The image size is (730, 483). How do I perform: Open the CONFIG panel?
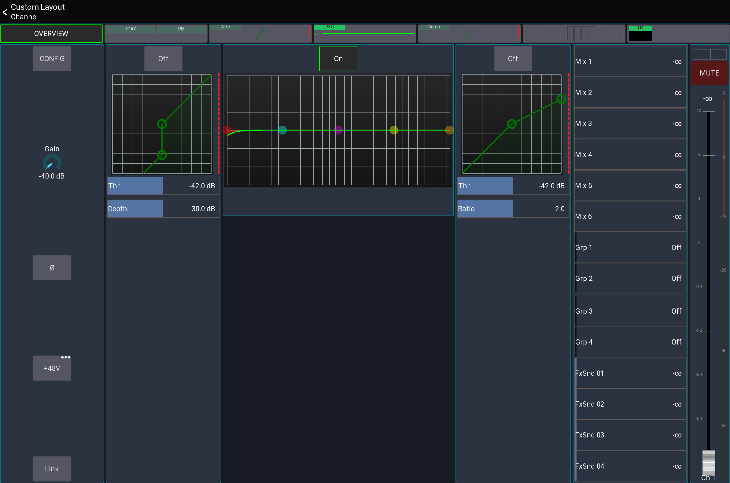tap(52, 58)
